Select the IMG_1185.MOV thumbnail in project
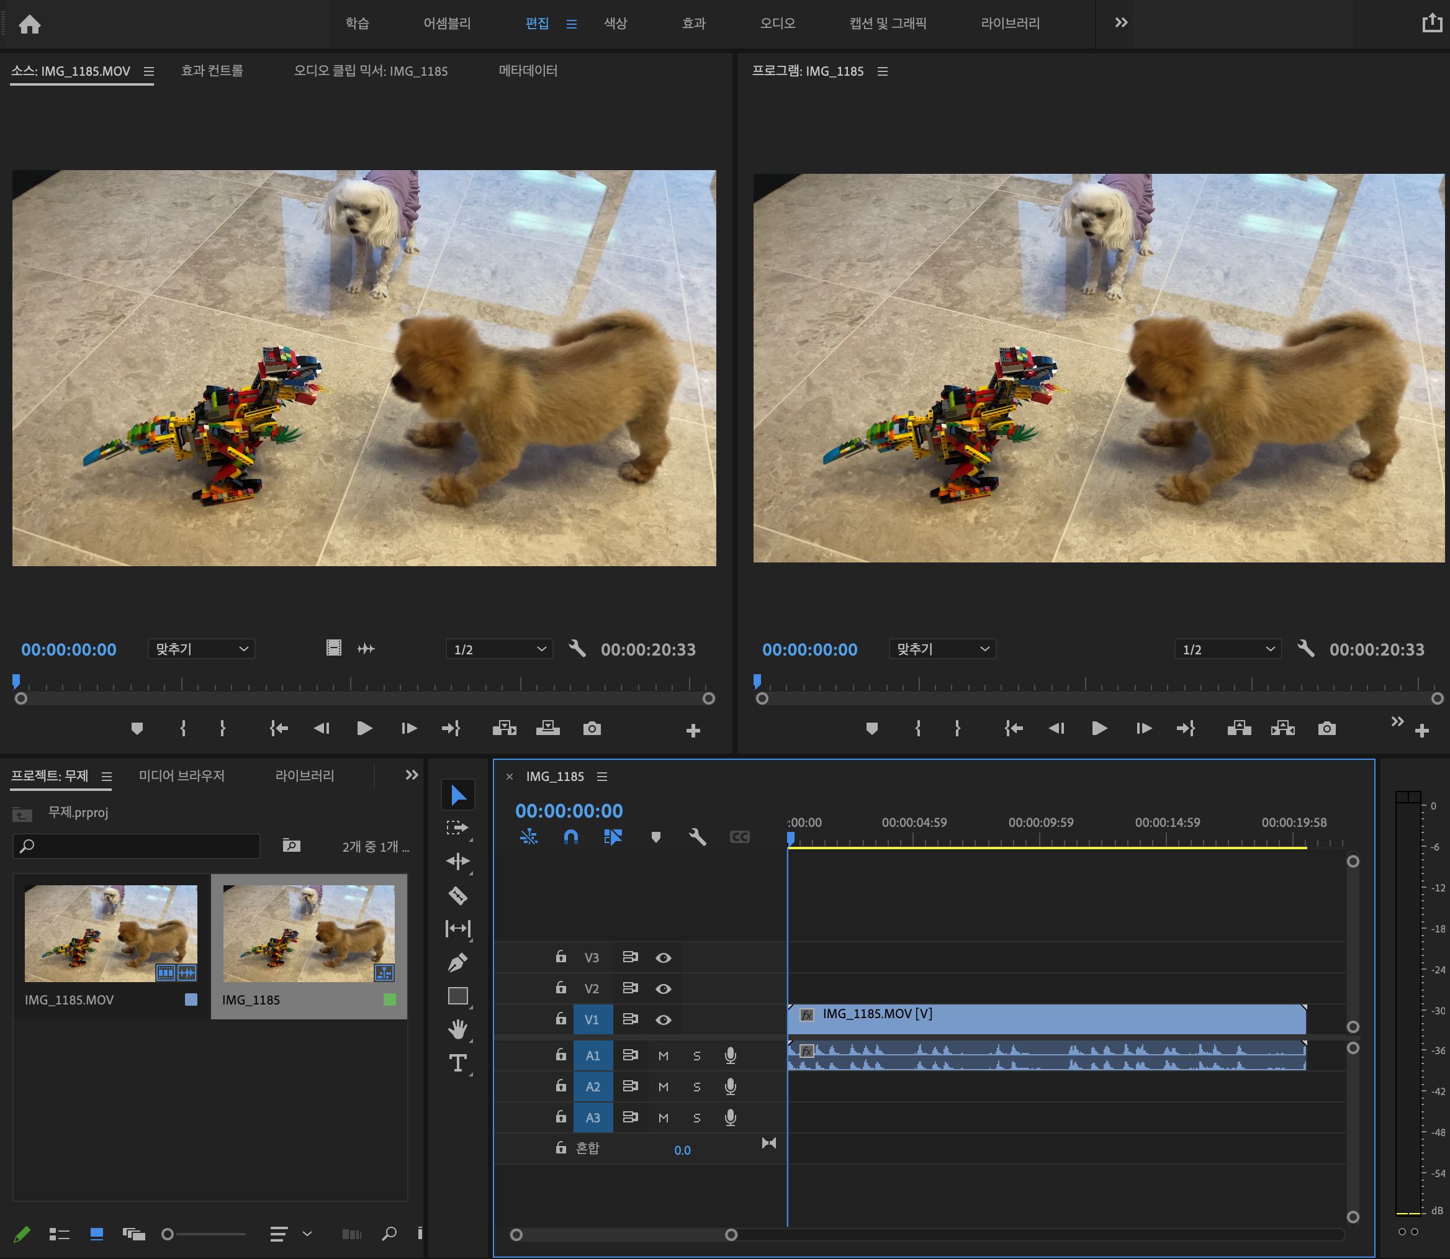The image size is (1450, 1259). 111,933
